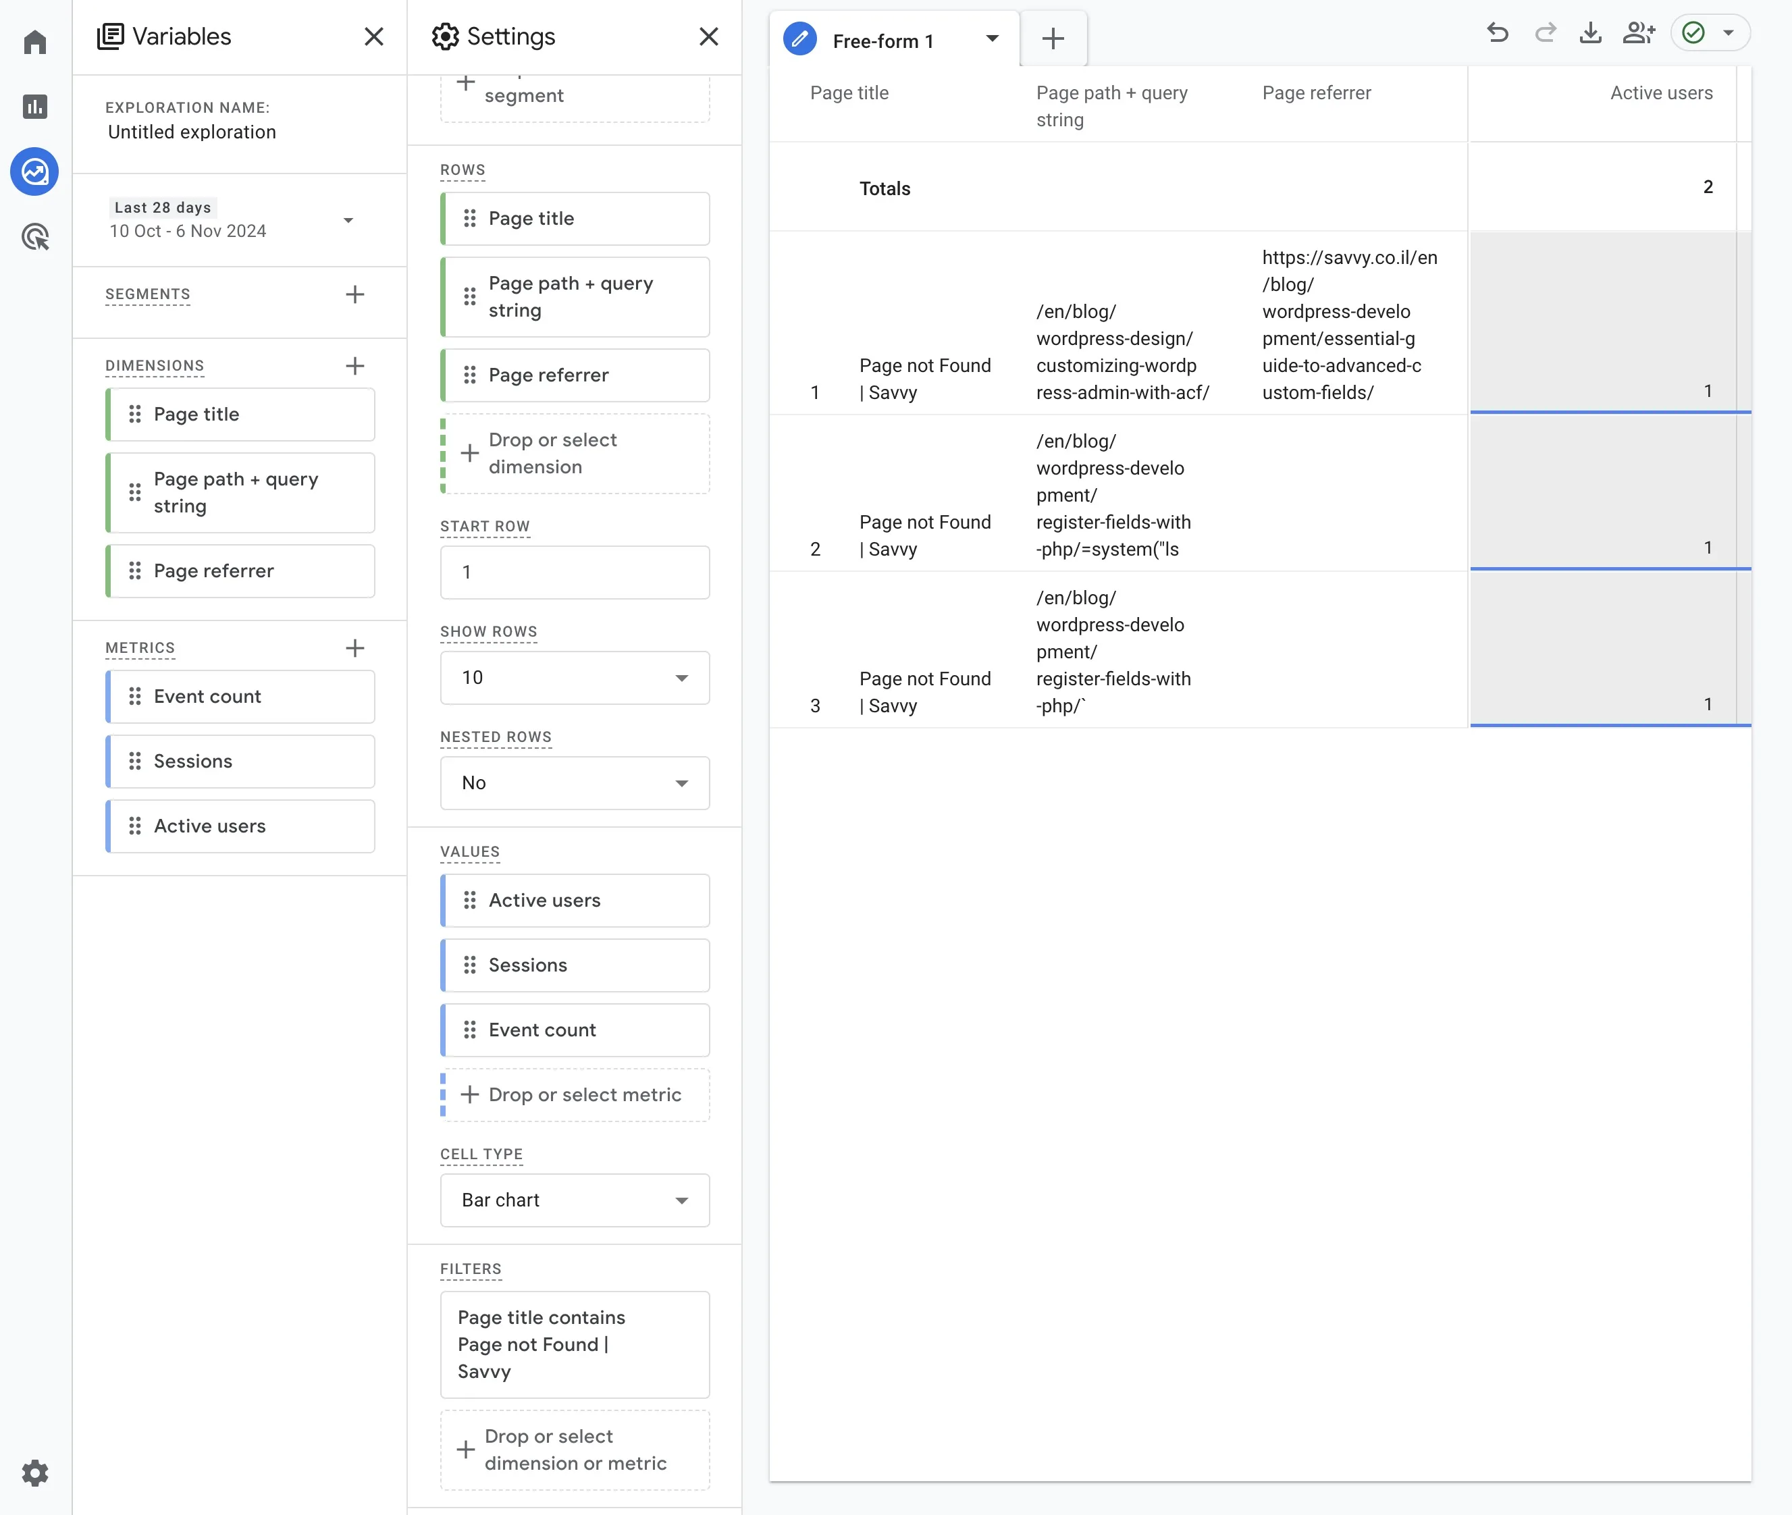Open Admin gear icon at bottom left
The height and width of the screenshot is (1515, 1792).
[34, 1473]
